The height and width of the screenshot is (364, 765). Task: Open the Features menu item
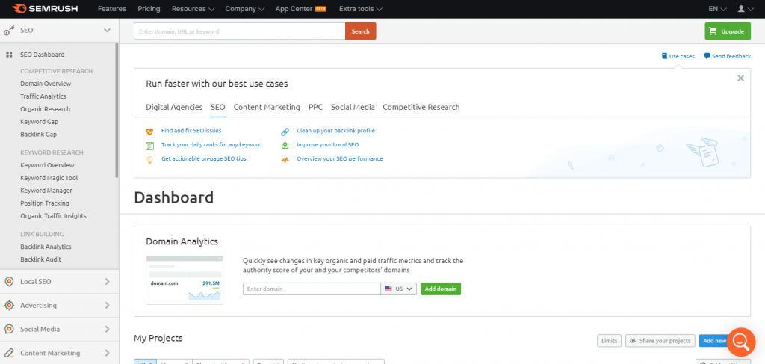112,9
